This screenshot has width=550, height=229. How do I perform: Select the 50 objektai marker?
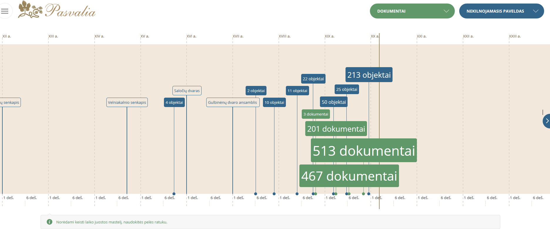point(334,102)
